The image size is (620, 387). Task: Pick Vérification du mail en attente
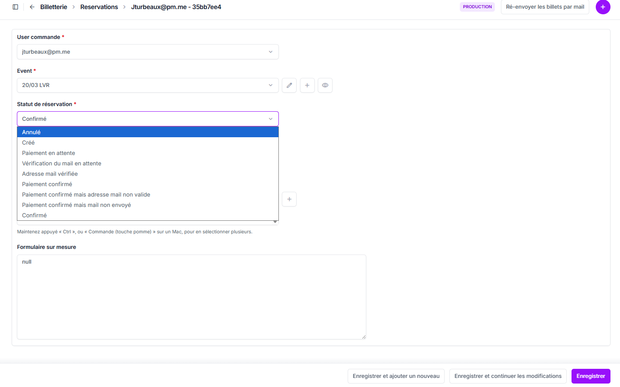61,164
